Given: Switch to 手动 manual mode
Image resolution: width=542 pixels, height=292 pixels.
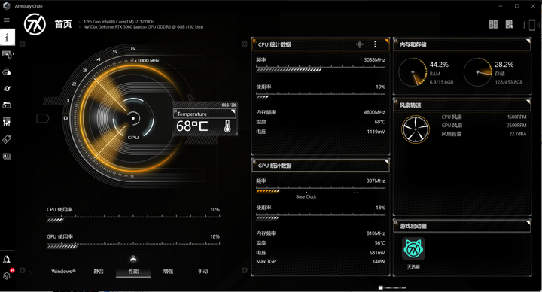Looking at the screenshot, I should point(203,271).
